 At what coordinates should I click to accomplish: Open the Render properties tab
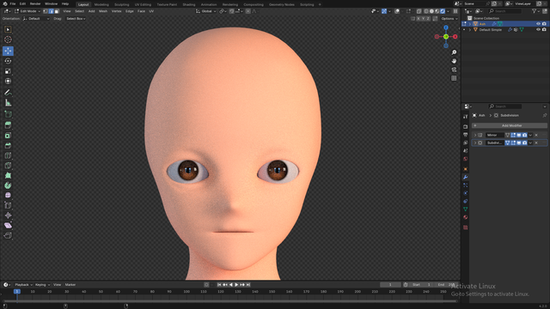(466, 126)
